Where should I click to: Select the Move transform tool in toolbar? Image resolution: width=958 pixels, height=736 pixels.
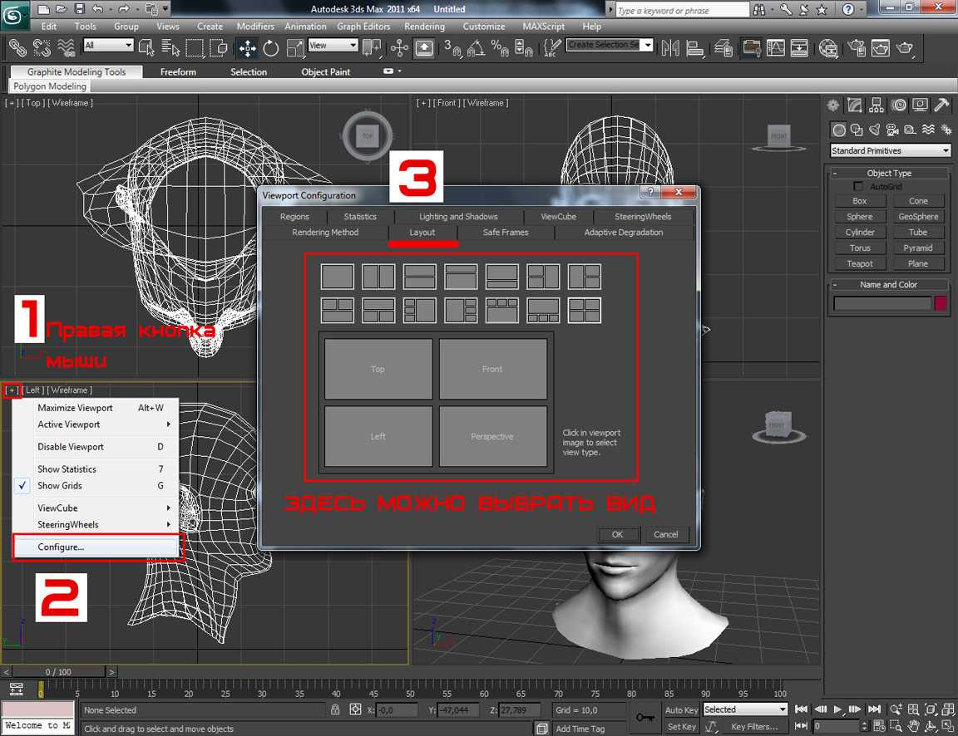[x=247, y=48]
